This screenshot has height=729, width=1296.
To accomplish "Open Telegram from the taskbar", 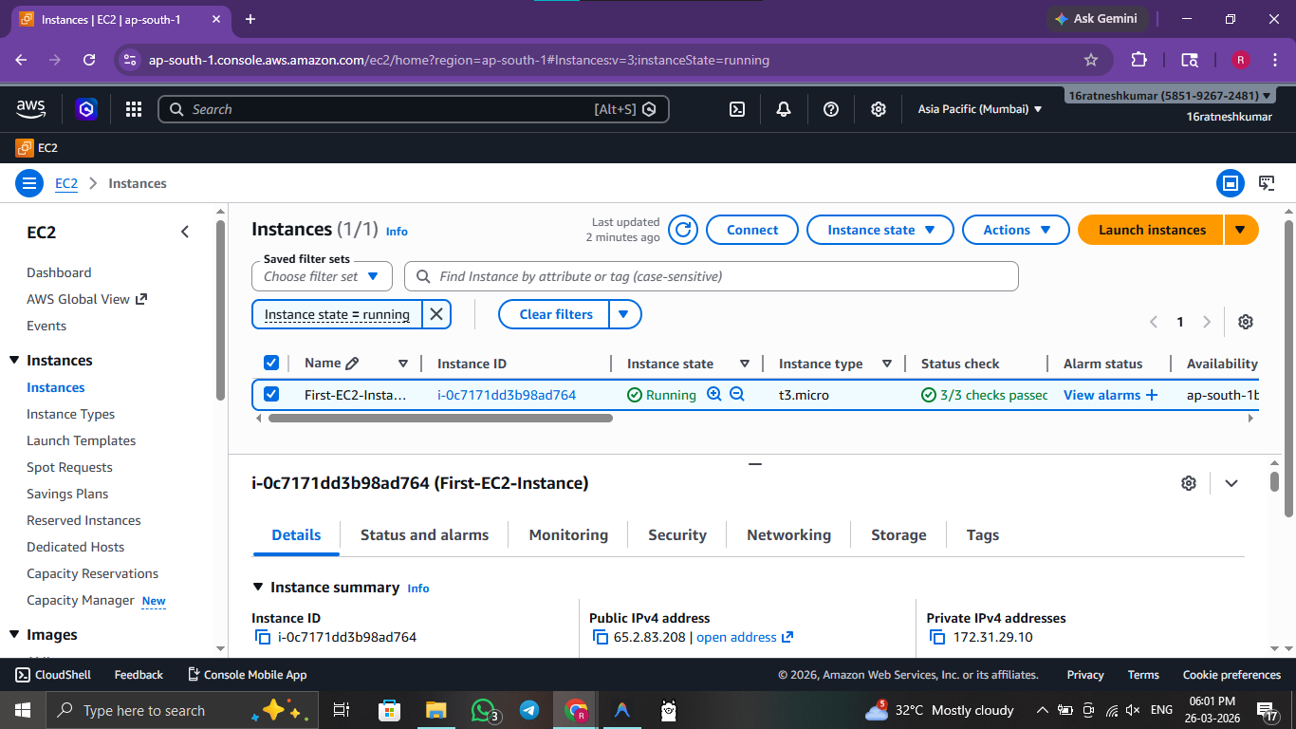I will click(529, 710).
